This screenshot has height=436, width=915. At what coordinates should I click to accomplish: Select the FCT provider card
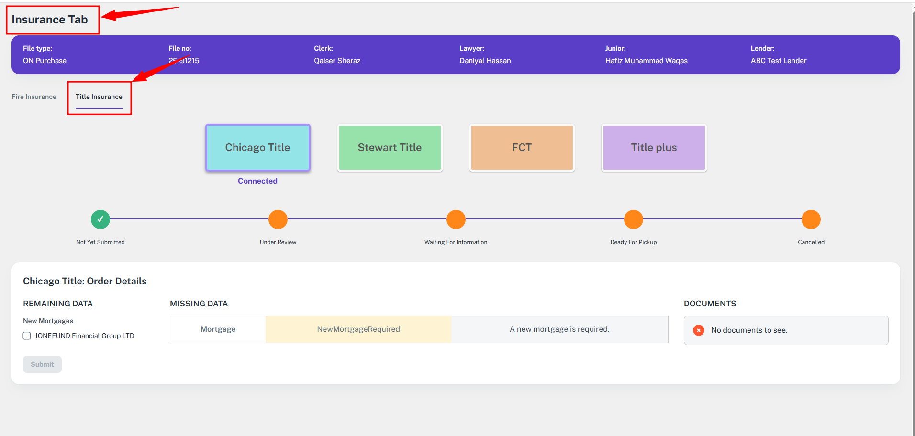522,148
